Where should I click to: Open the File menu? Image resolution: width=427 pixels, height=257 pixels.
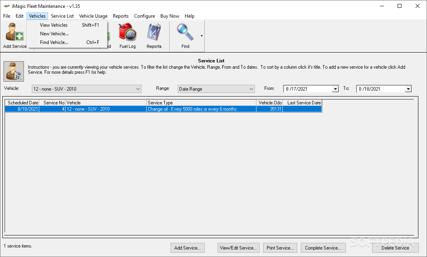point(7,16)
